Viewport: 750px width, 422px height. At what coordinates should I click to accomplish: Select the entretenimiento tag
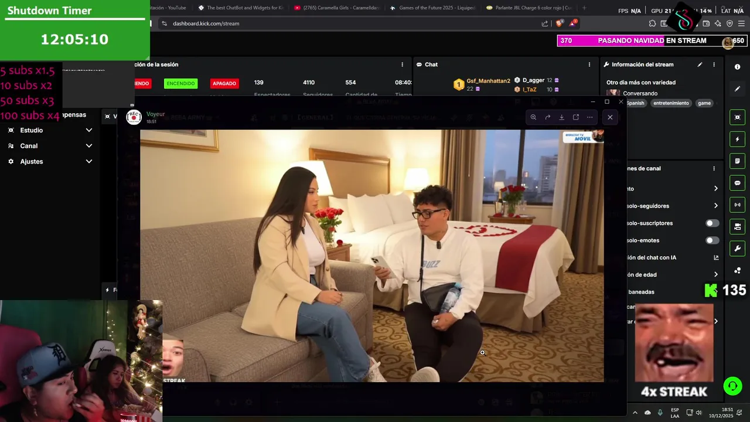[x=671, y=103]
